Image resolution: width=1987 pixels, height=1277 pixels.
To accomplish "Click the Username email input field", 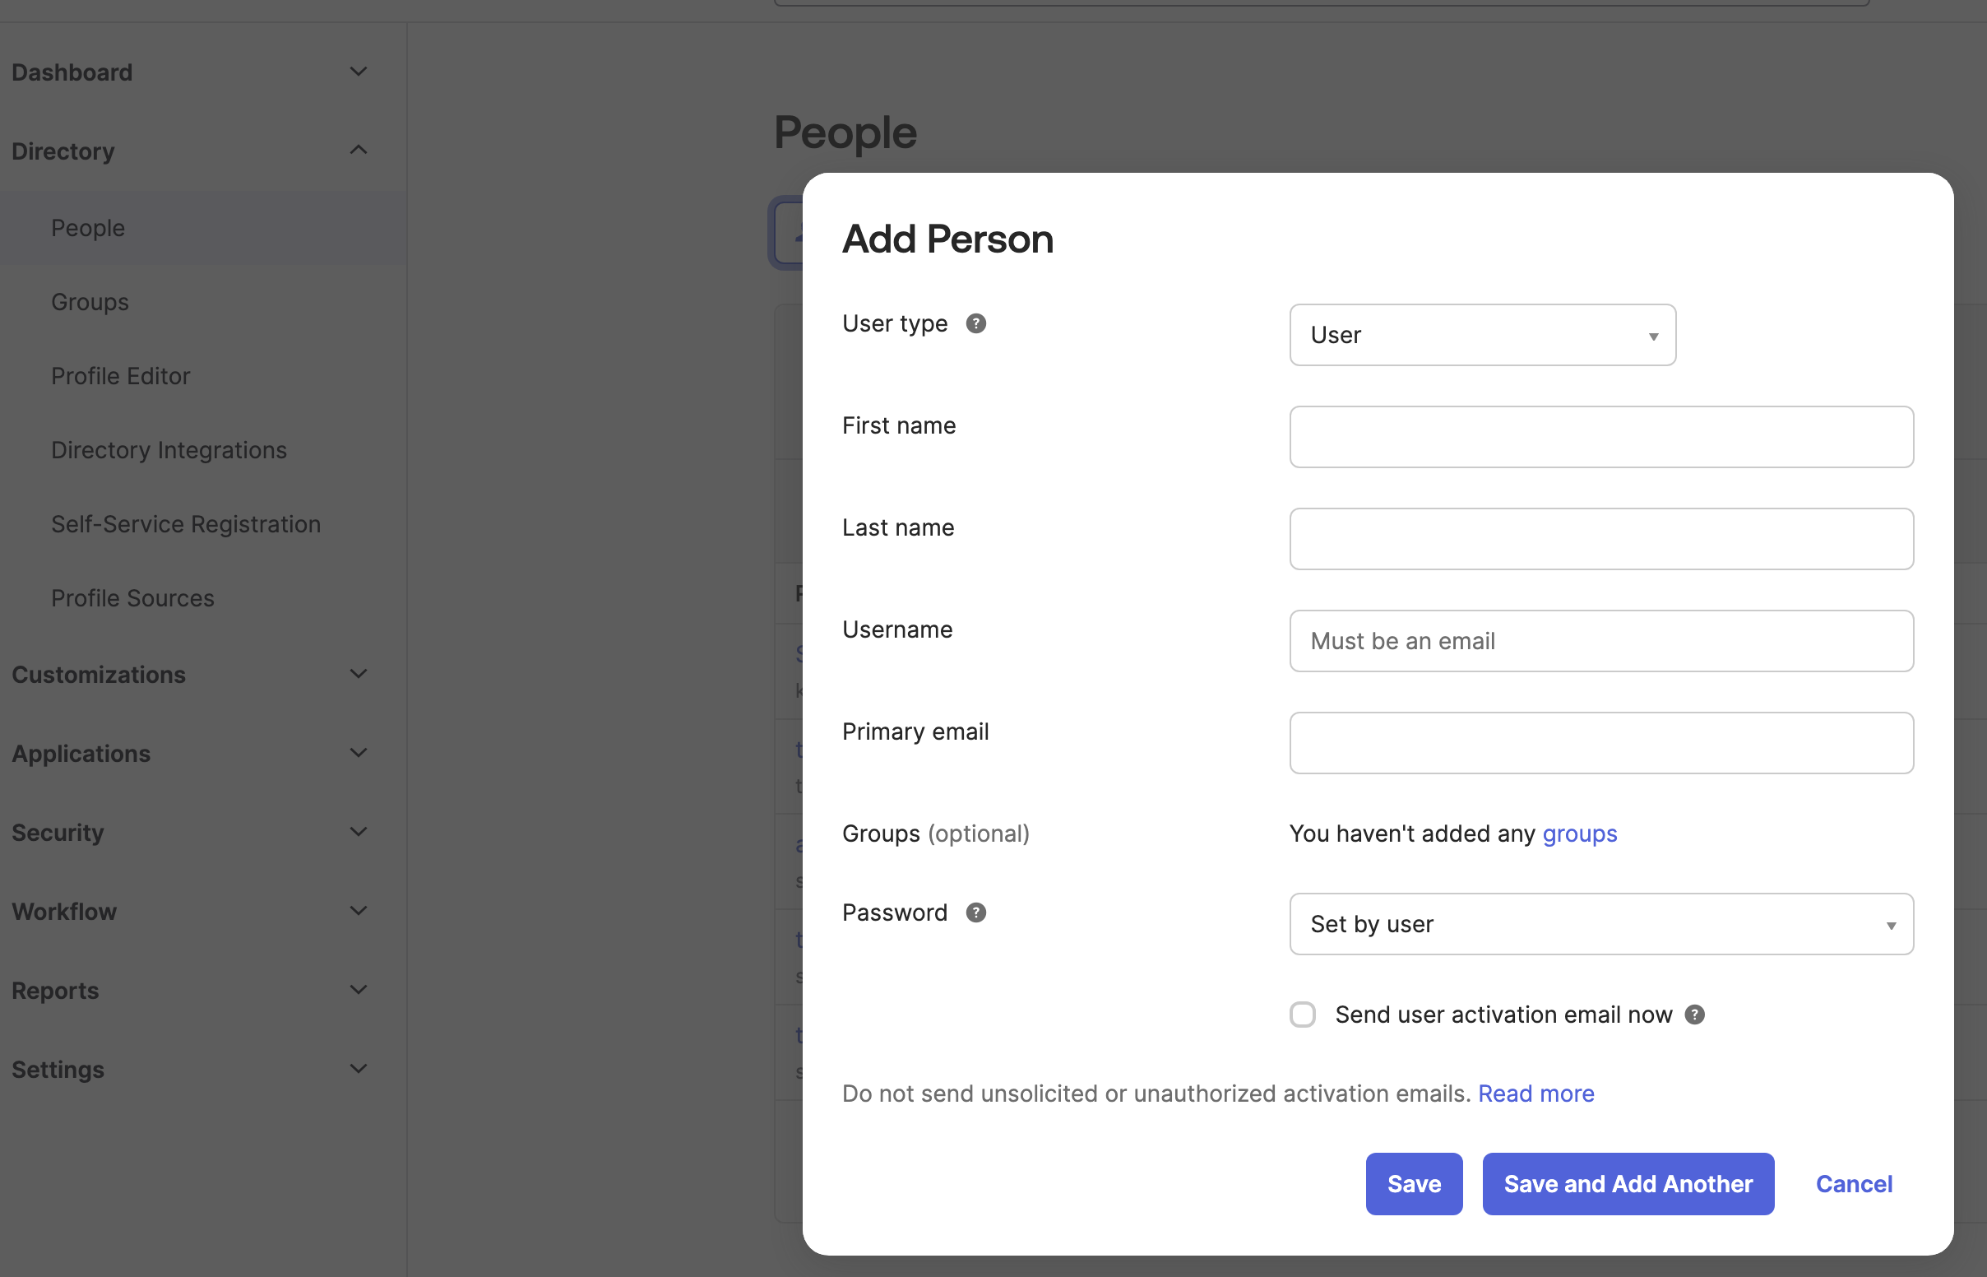I will click(x=1600, y=641).
